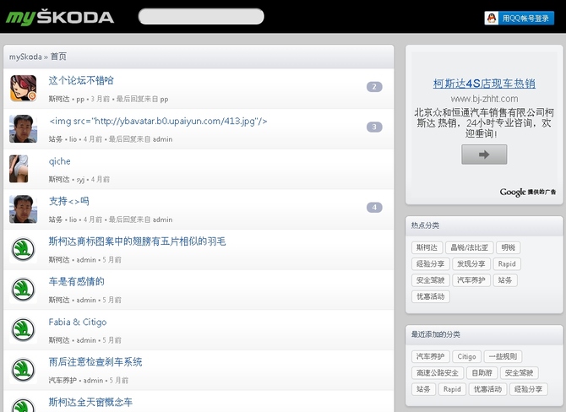Image resolution: width=566 pixels, height=412 pixels.
Task: Select the 优惠活动 tag in 最近添加的分类
Action: point(487,389)
